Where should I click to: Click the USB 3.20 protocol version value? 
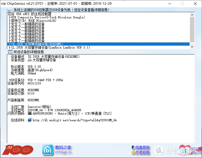[x=34, y=67]
